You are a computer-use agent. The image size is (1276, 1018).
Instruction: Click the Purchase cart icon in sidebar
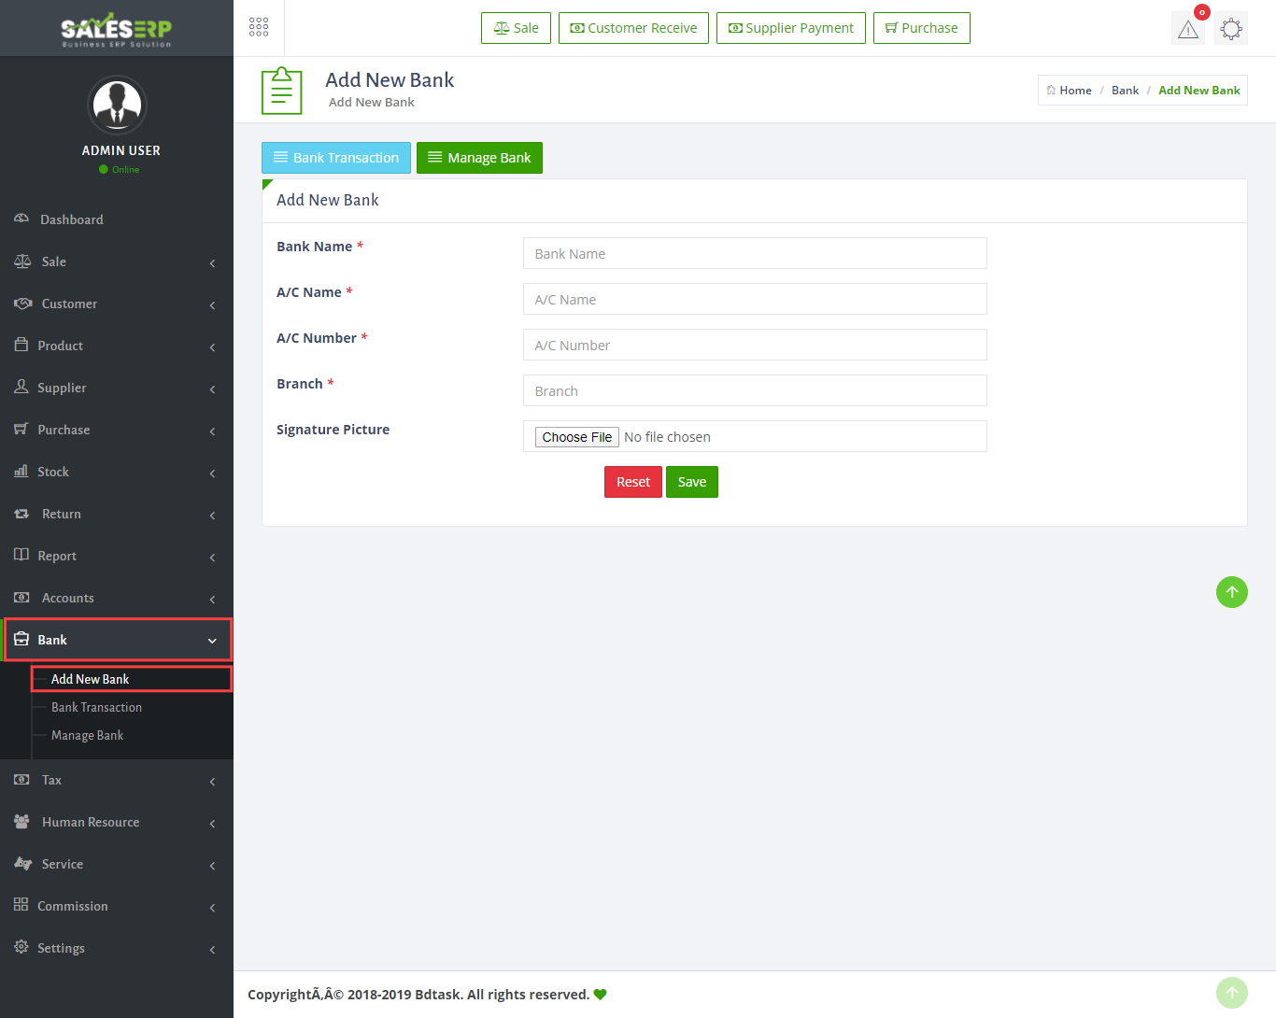click(21, 429)
